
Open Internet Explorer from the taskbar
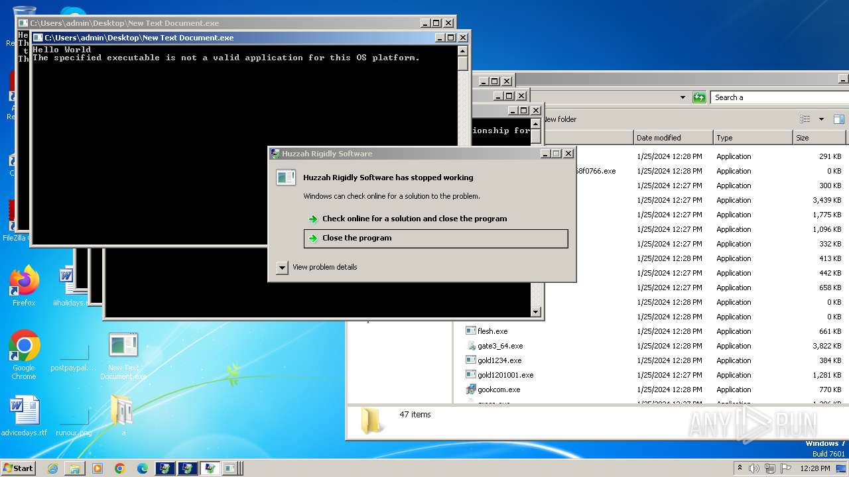click(52, 468)
